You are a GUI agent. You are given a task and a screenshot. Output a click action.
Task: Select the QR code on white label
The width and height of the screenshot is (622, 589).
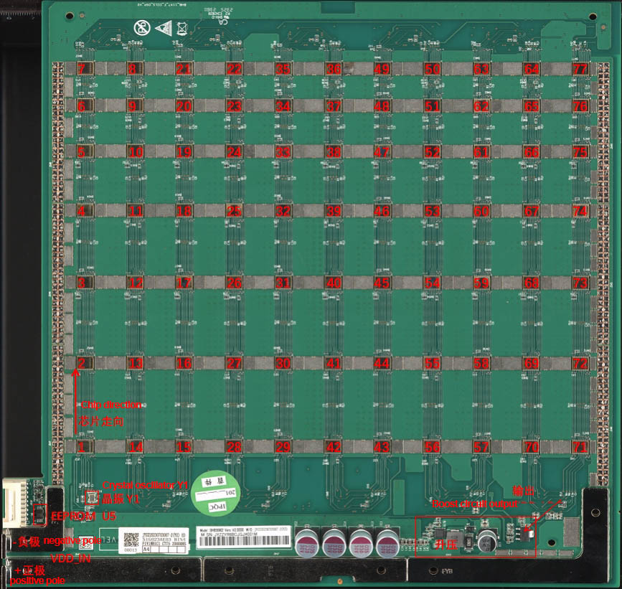tap(131, 539)
